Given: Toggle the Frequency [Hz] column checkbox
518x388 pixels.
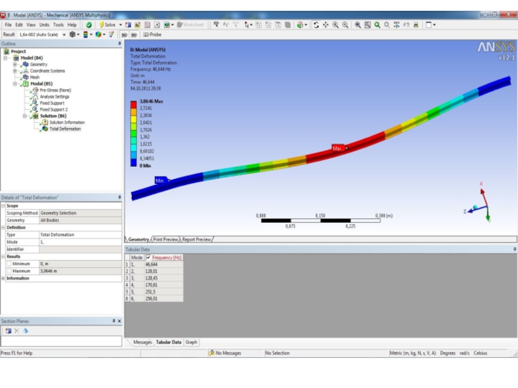Looking at the screenshot, I should point(148,257).
